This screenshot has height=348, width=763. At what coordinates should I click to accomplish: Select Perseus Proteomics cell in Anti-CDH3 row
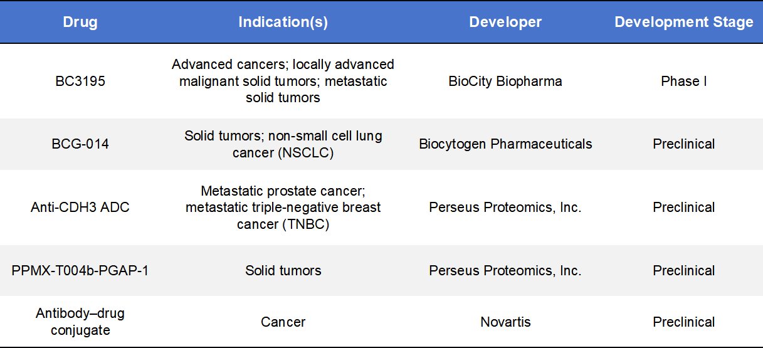505,208
